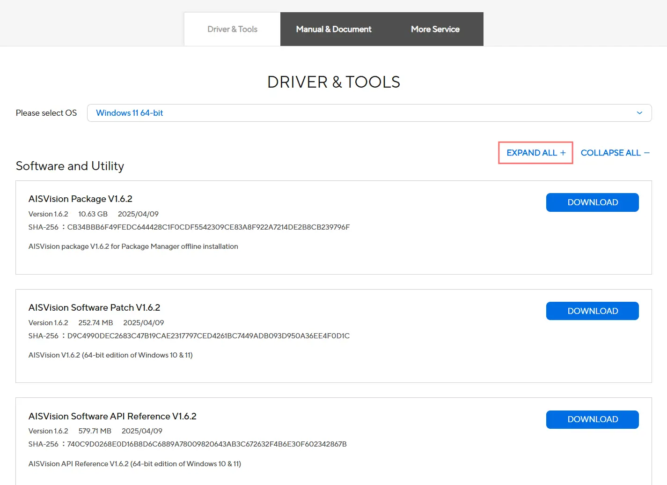The height and width of the screenshot is (485, 667).
Task: Click the DRIVER & TOOLS page heading
Action: coord(334,82)
